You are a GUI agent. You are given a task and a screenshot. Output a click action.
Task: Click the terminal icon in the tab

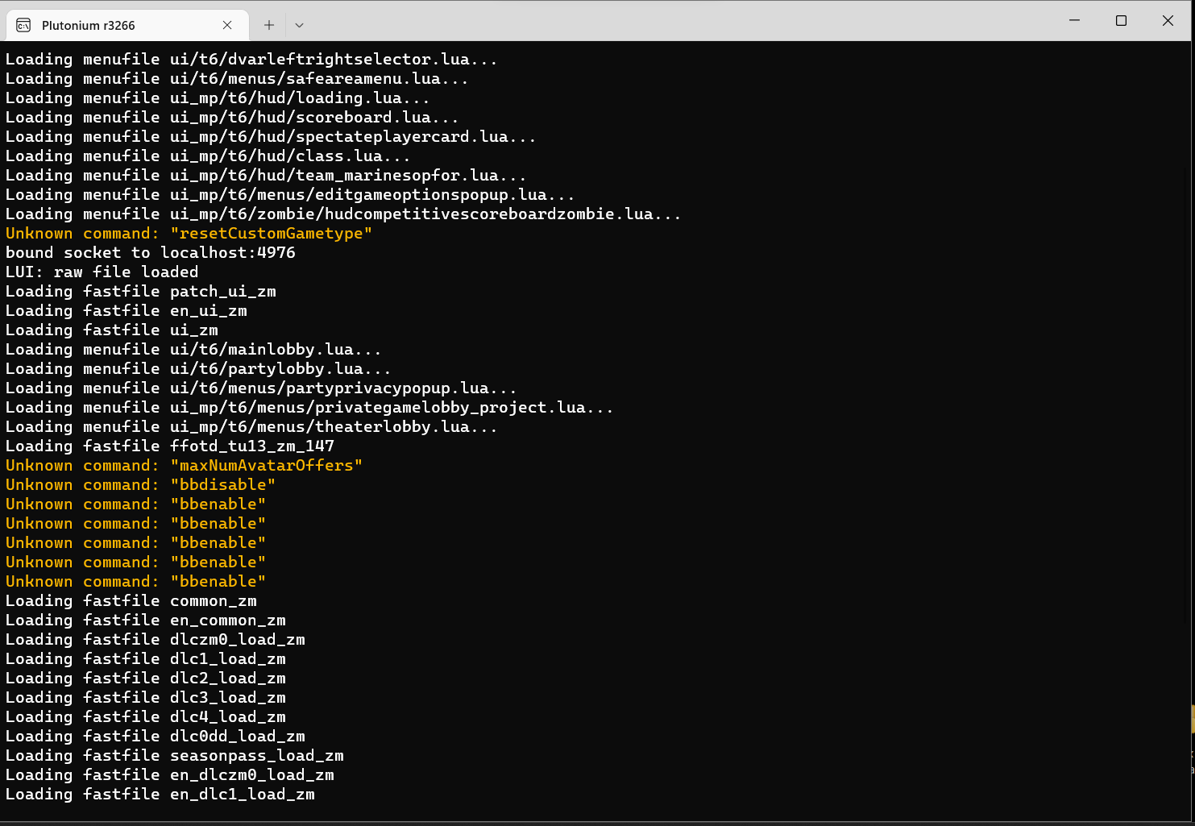tap(24, 25)
